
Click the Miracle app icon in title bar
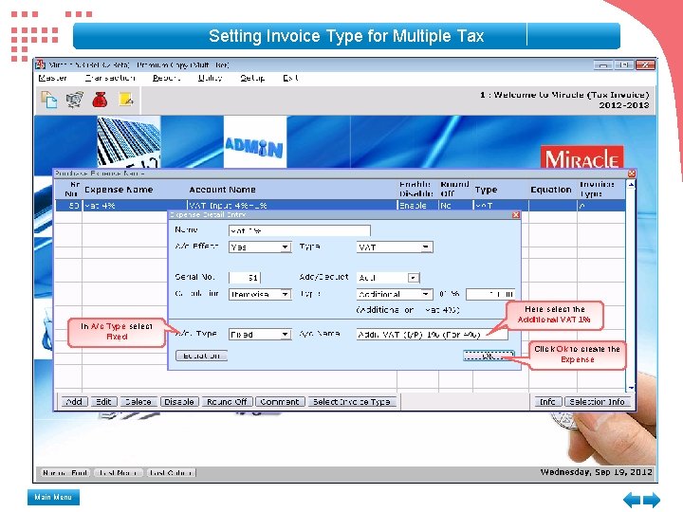click(x=41, y=64)
